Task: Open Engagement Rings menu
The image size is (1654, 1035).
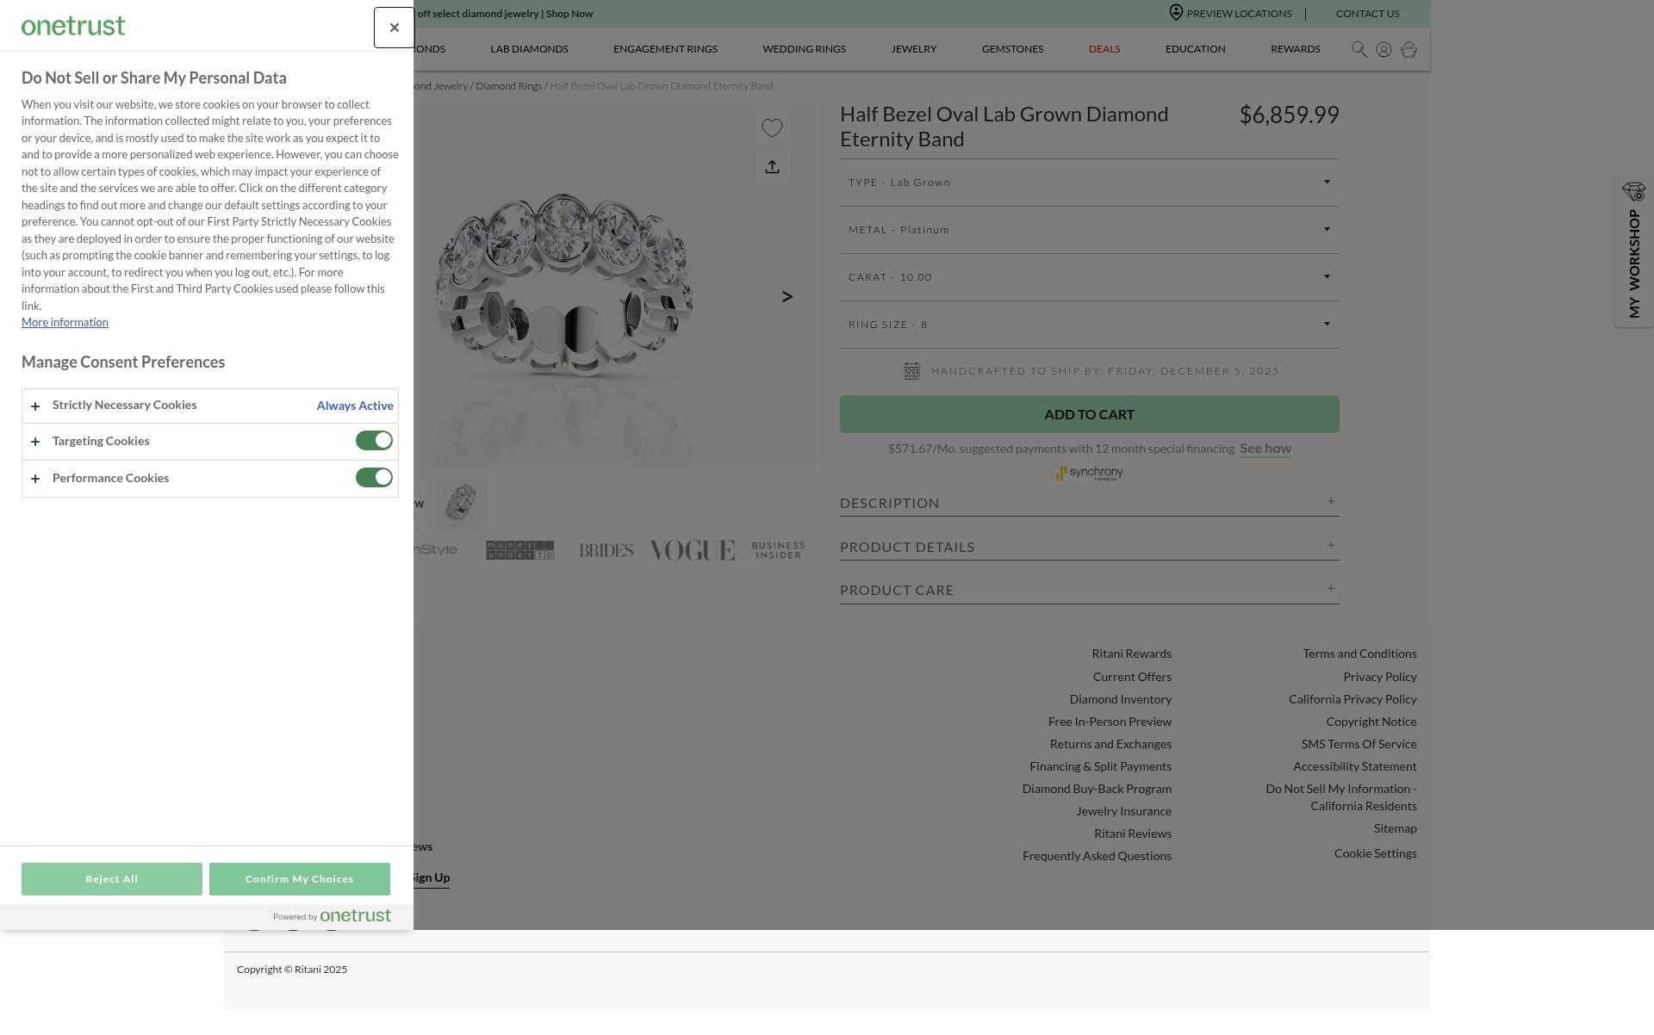Action: [665, 49]
